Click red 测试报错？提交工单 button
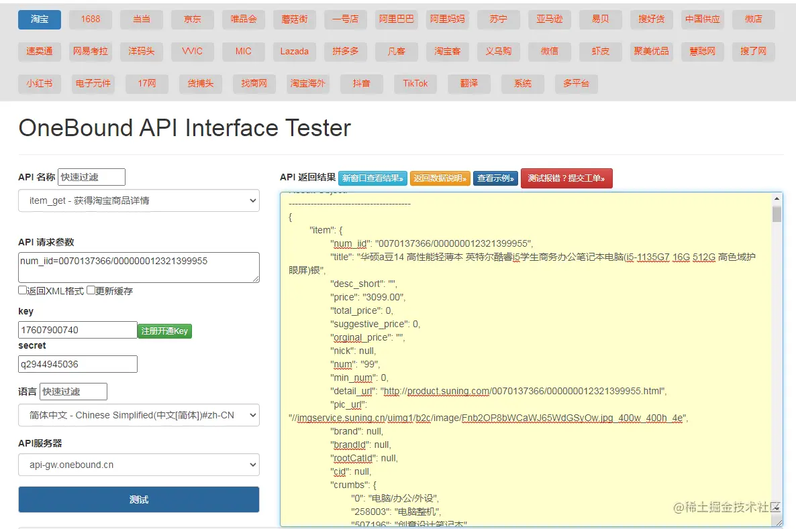The image size is (796, 529). (x=566, y=178)
